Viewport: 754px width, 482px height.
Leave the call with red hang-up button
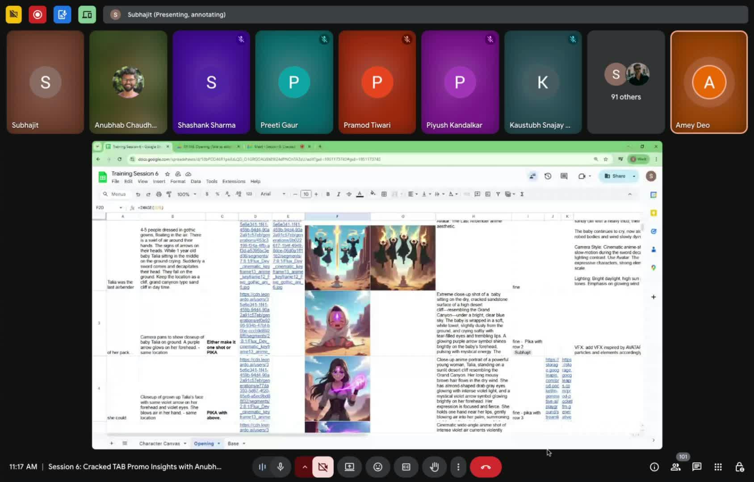pos(486,467)
